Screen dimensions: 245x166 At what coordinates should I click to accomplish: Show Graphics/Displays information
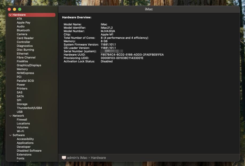click(29, 65)
